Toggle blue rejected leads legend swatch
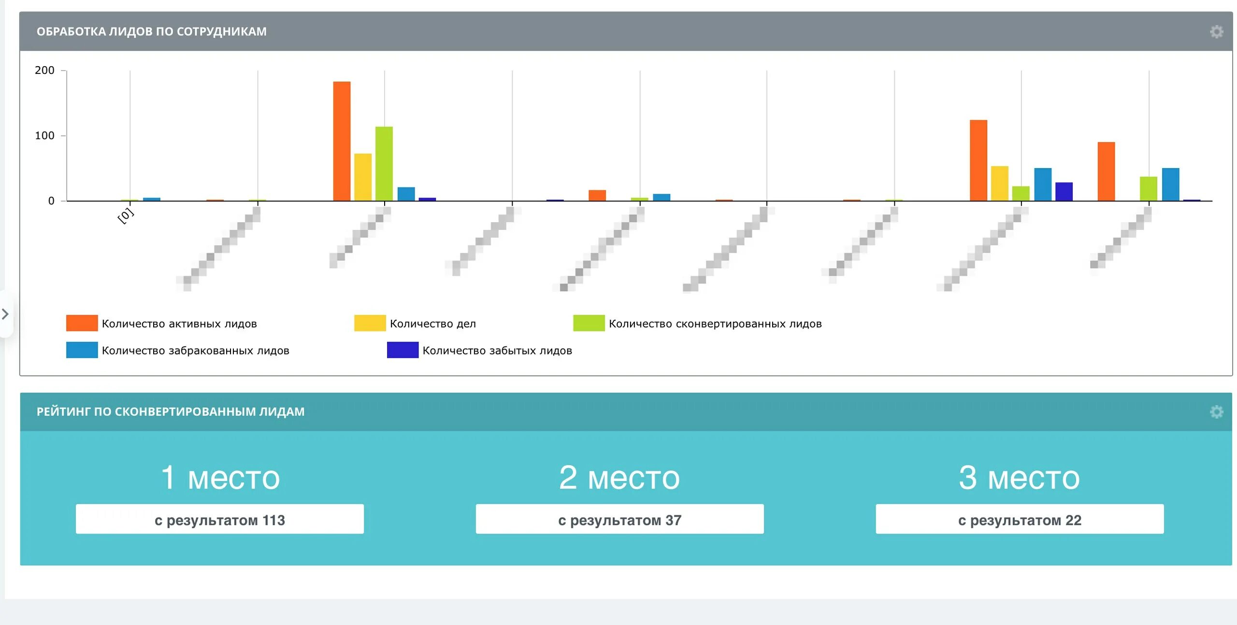Image resolution: width=1237 pixels, height=625 pixels. pos(82,350)
